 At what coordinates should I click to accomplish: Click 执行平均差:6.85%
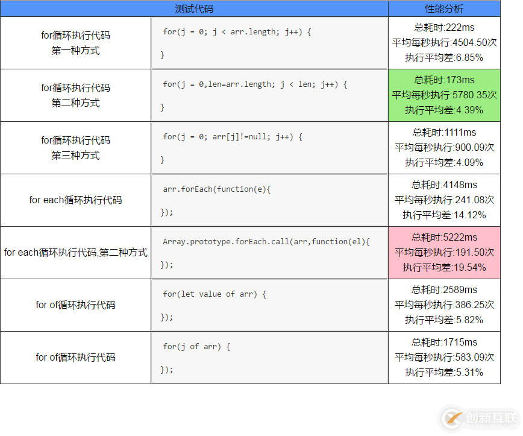[444, 57]
